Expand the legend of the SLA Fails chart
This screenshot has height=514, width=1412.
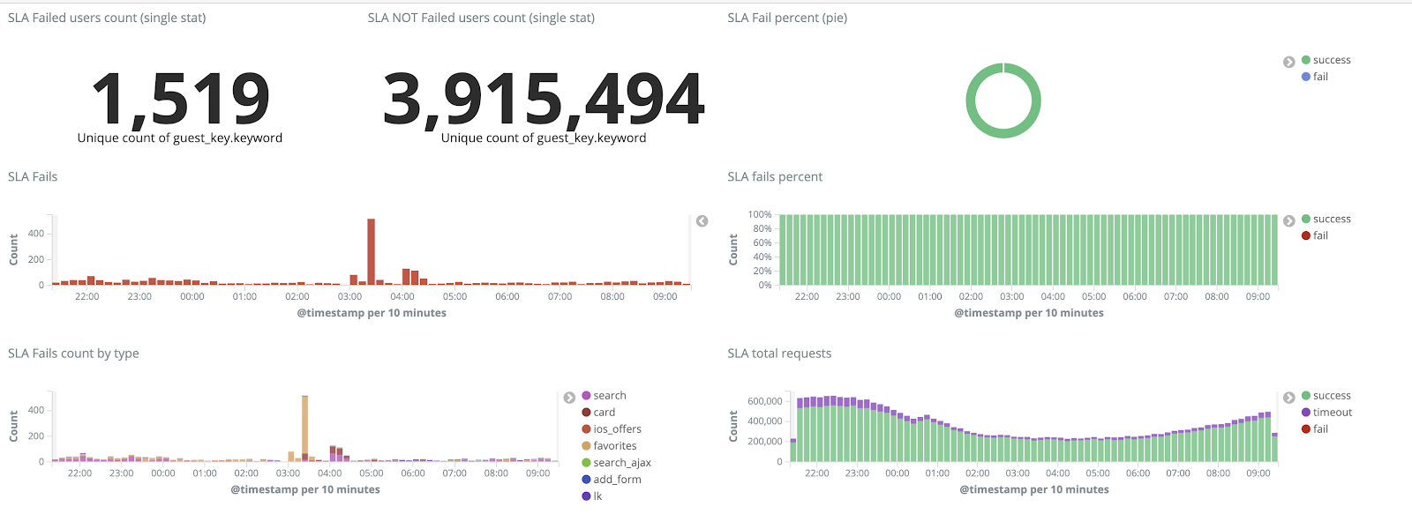point(702,221)
